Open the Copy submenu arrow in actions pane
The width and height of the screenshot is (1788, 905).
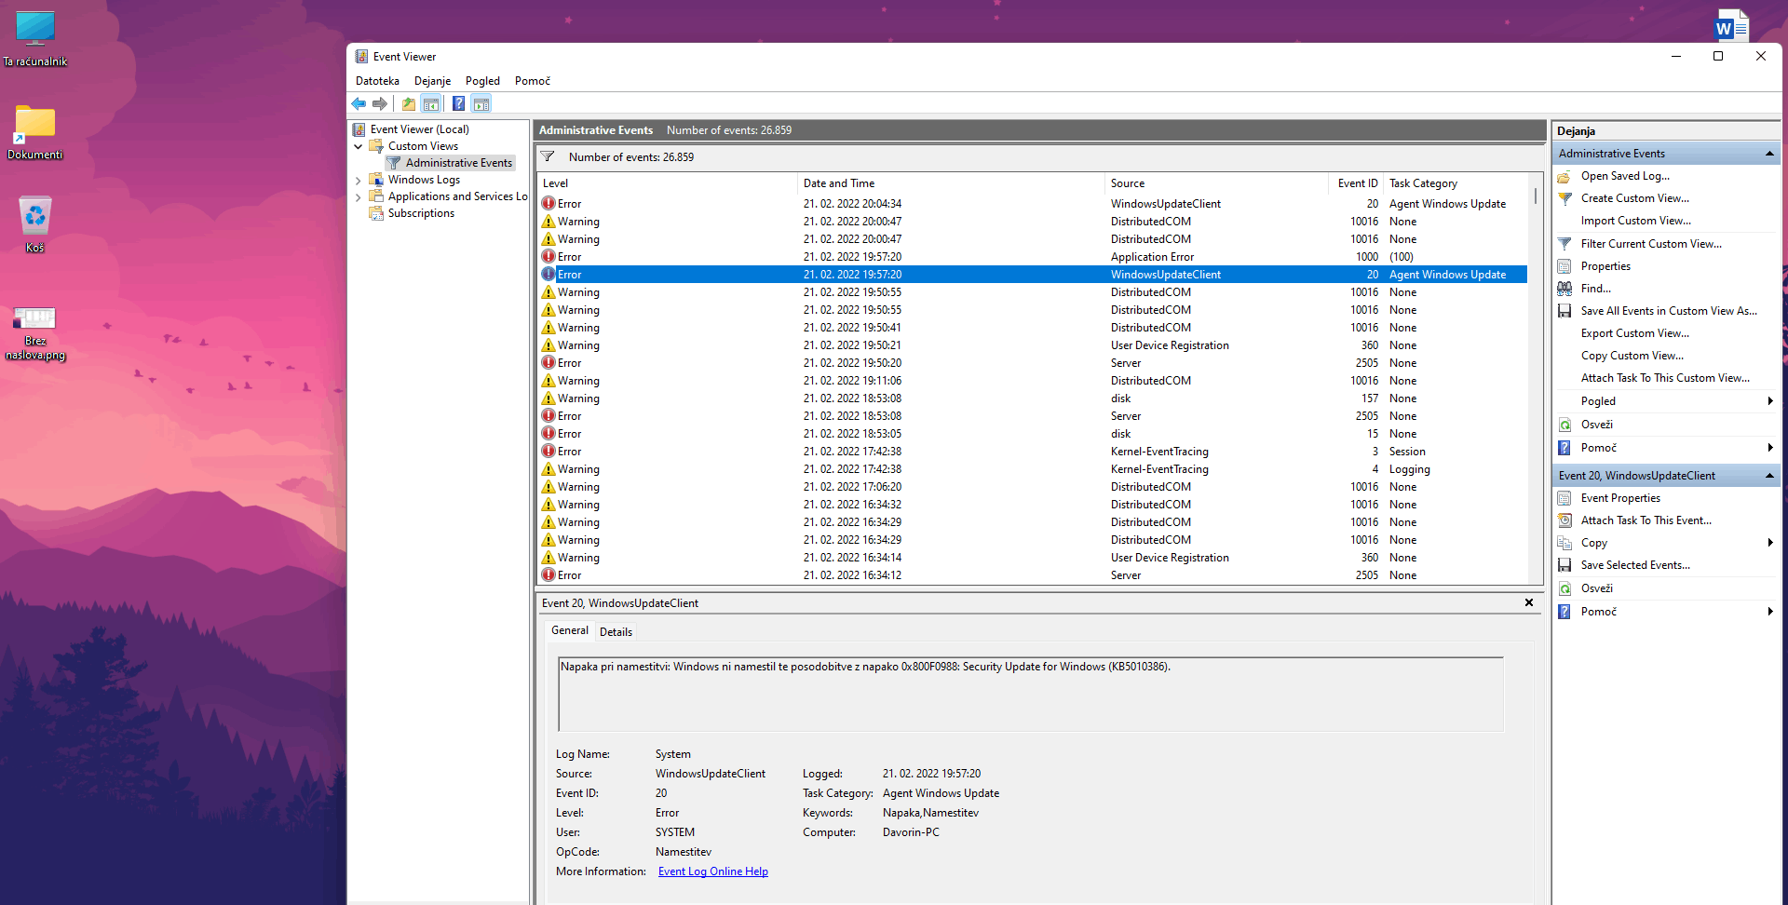point(1770,543)
